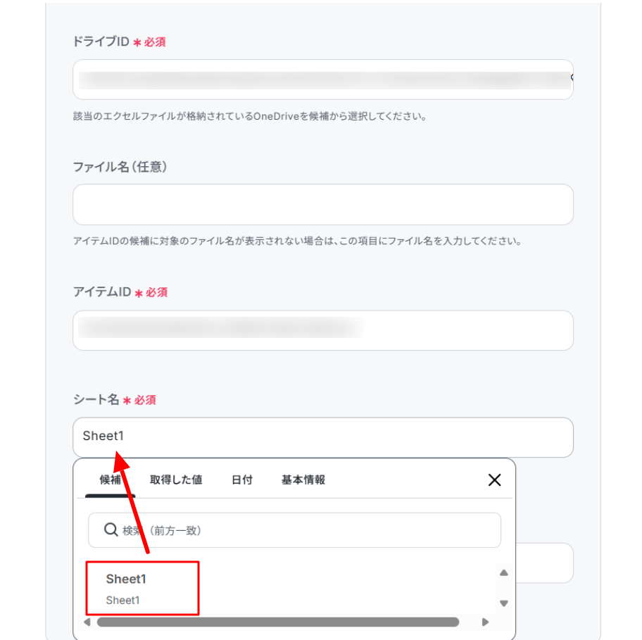
Task: Focus the 検索（前方一致） search box
Action: click(x=294, y=530)
